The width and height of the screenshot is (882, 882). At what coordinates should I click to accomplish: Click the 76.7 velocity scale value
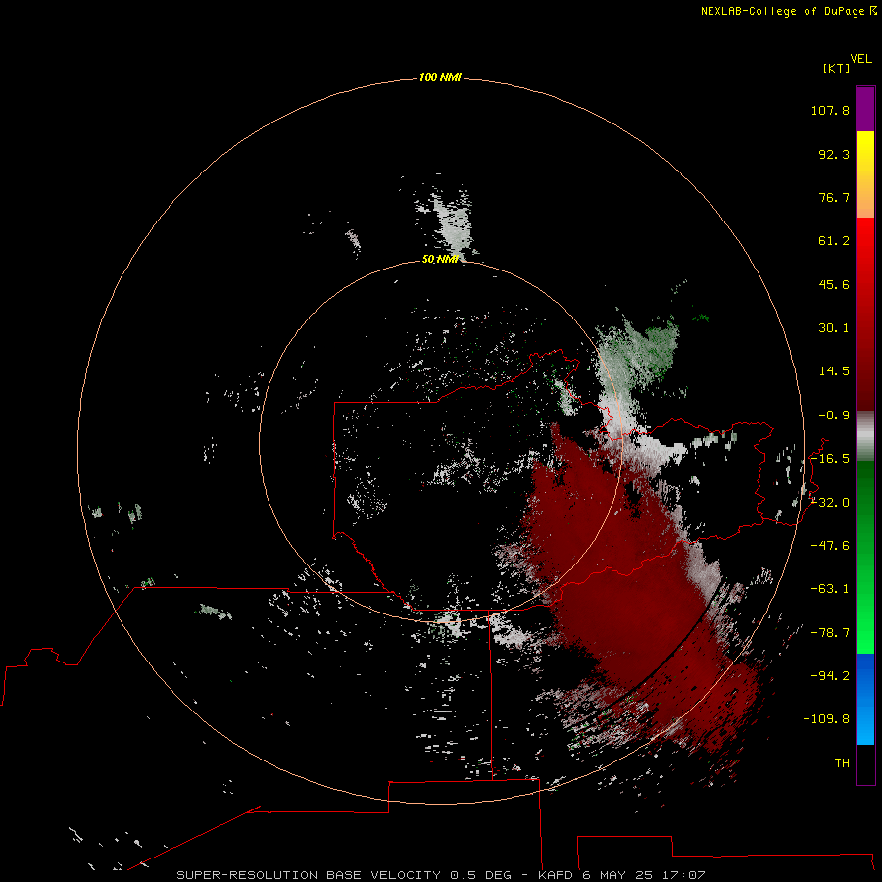click(x=834, y=197)
